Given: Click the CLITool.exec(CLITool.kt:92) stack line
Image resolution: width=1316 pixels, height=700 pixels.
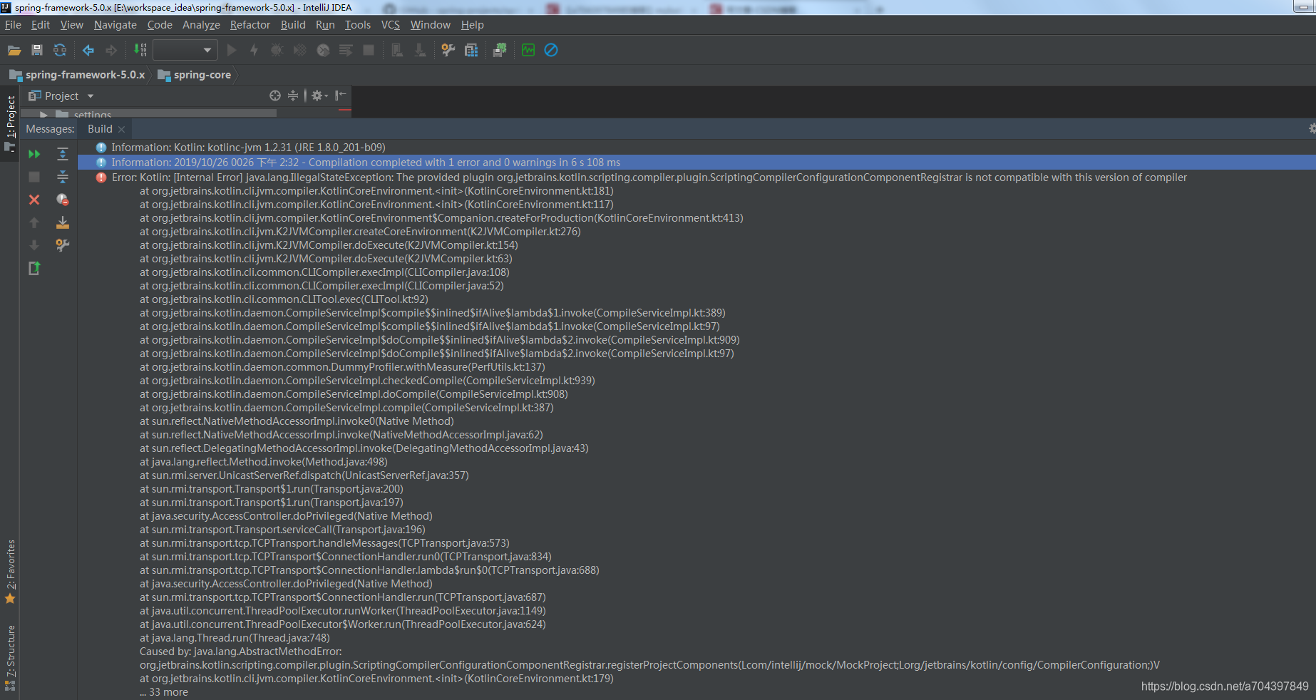Looking at the screenshot, I should pyautogui.click(x=284, y=299).
